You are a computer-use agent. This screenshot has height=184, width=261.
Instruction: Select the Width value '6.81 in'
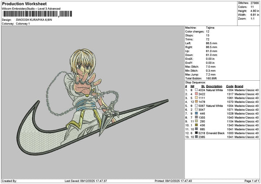[254, 15]
